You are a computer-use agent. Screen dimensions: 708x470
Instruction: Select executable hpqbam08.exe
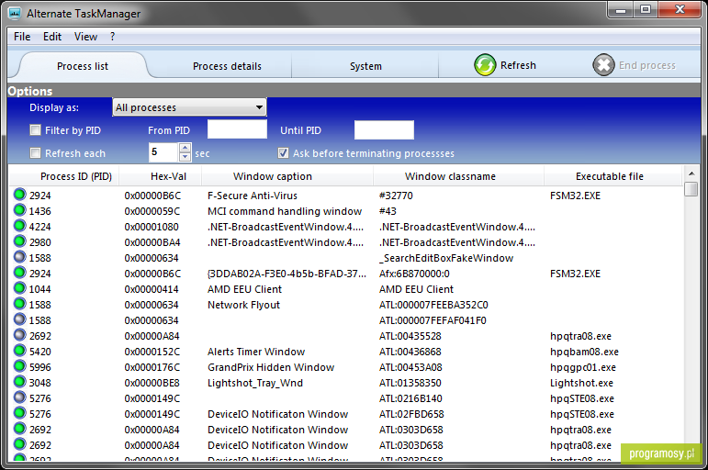click(x=584, y=352)
